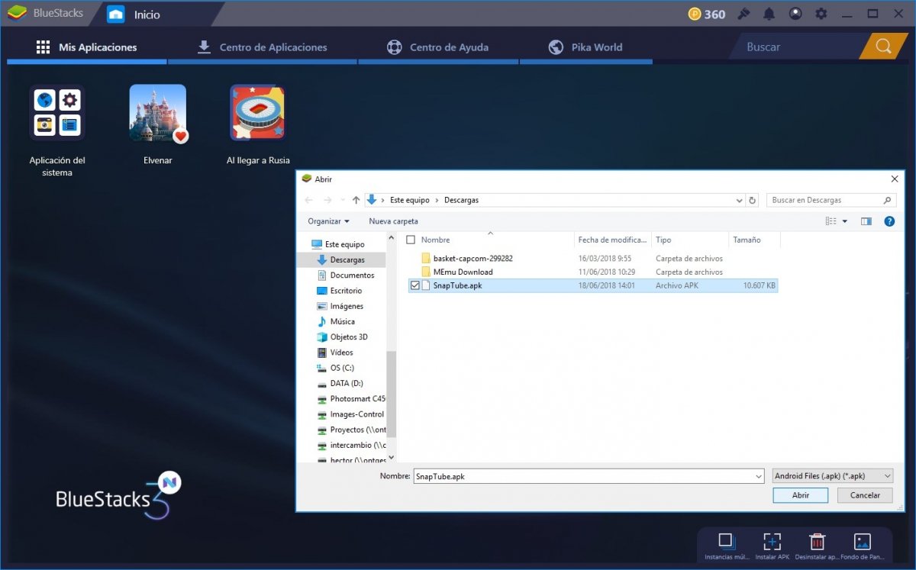The image size is (916, 570).
Task: Click the search icon in Buscar en Descargas
Action: [x=887, y=200]
